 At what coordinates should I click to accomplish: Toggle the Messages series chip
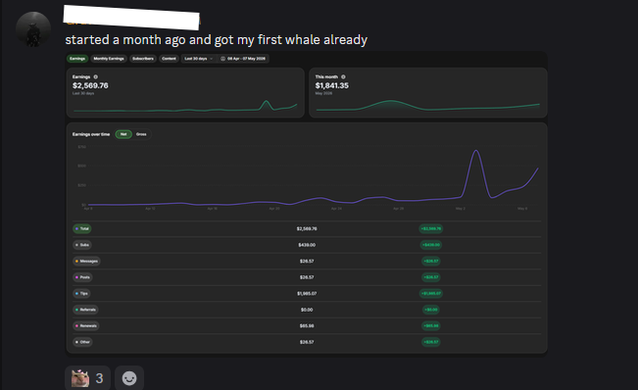[86, 261]
